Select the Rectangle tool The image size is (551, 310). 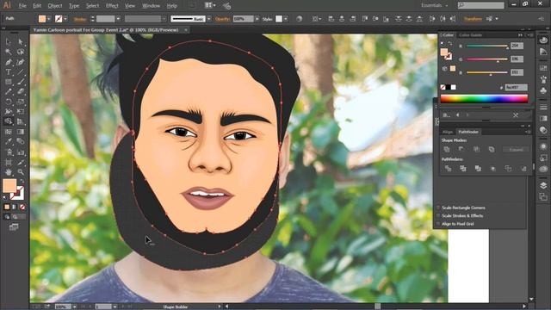click(8, 83)
